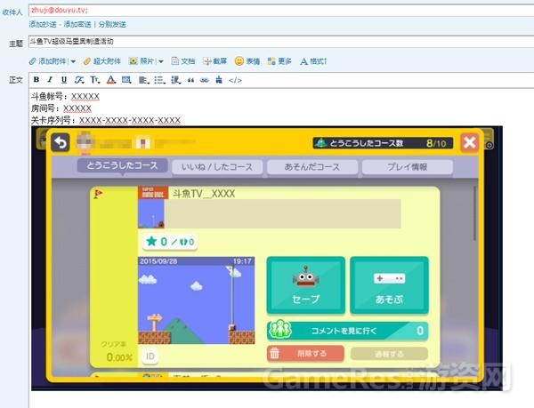Click the 斗鱼帐号 line in body
The height and width of the screenshot is (408, 534).
(65, 97)
